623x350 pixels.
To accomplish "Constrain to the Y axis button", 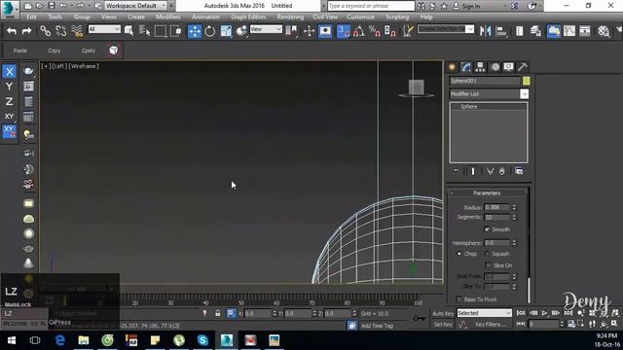I will pos(9,87).
